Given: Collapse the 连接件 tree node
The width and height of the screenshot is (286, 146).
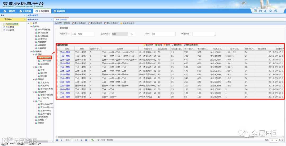Looking at the screenshot, I should click(31, 51).
